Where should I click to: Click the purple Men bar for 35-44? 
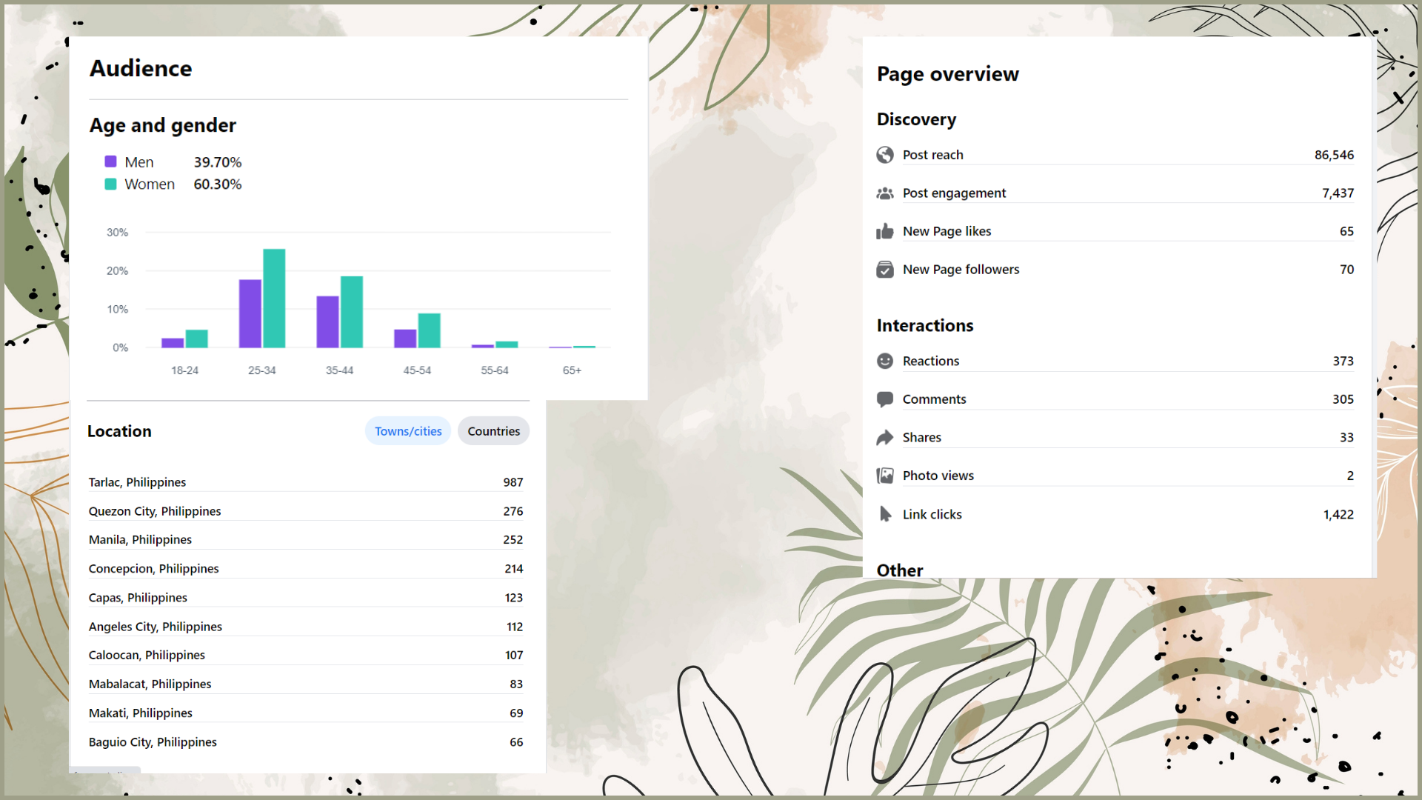[x=327, y=322]
